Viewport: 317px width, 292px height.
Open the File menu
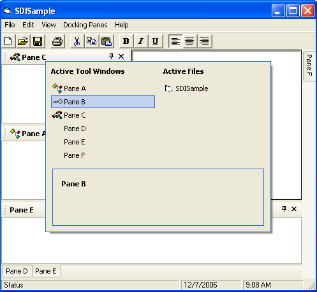(x=10, y=25)
